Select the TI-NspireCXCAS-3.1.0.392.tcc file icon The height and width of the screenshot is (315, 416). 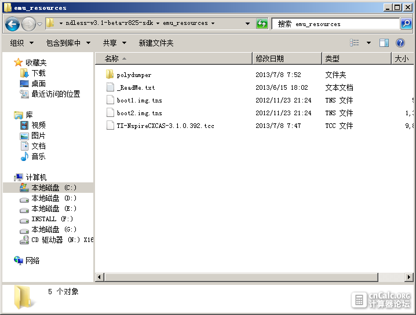tap(110, 125)
